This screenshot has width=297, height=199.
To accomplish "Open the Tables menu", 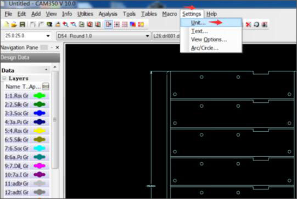I will click(x=149, y=14).
